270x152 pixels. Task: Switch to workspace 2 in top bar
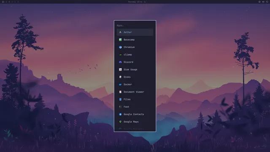pyautogui.click(x=9, y=2)
